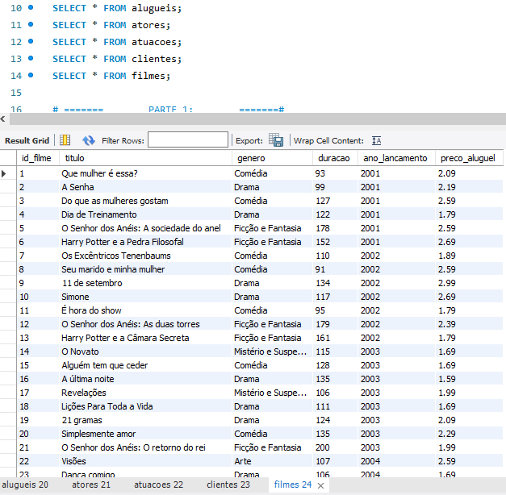
Task: Place cursor in SELECT * FROM clientes line
Action: click(117, 59)
